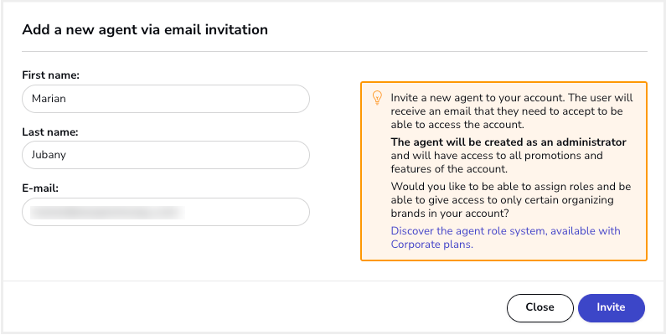Screen dimensions: 666x335
Task: Open the Discover the agent role system link
Action: click(505, 238)
